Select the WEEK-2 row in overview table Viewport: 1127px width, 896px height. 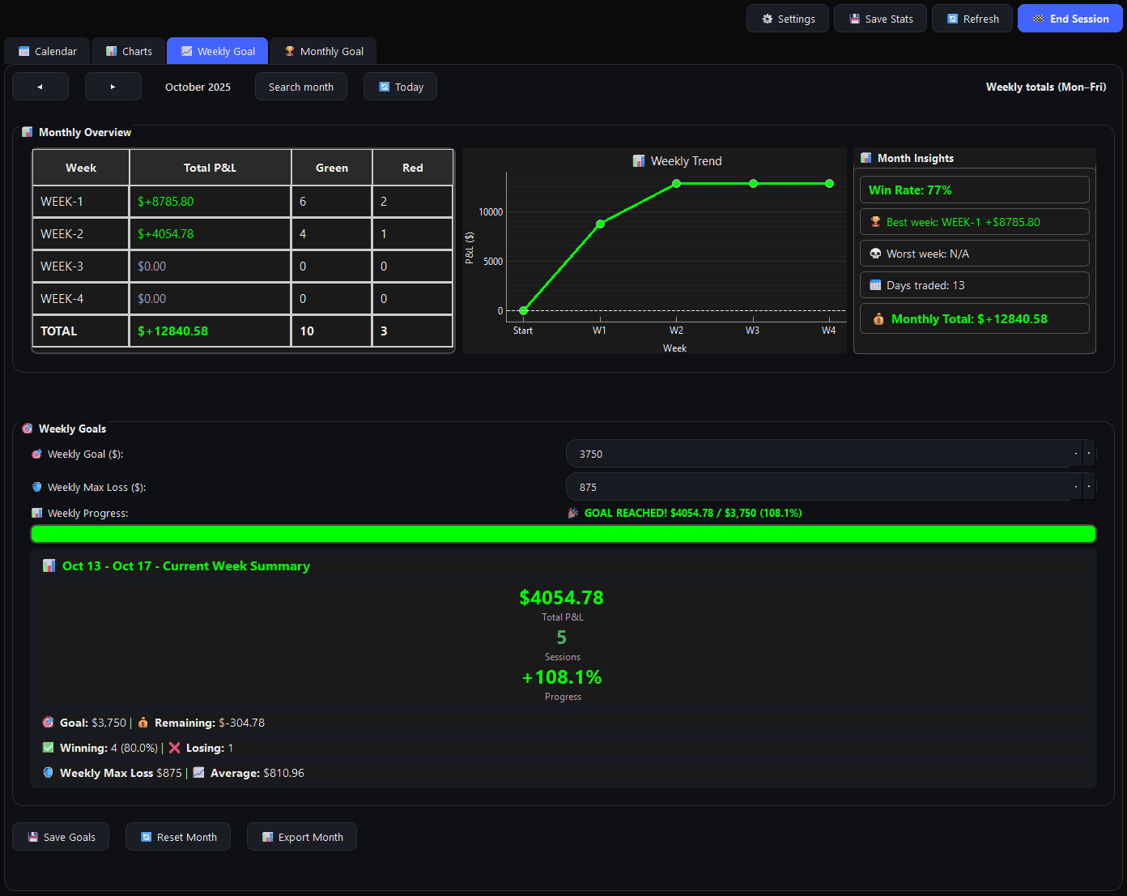[242, 234]
